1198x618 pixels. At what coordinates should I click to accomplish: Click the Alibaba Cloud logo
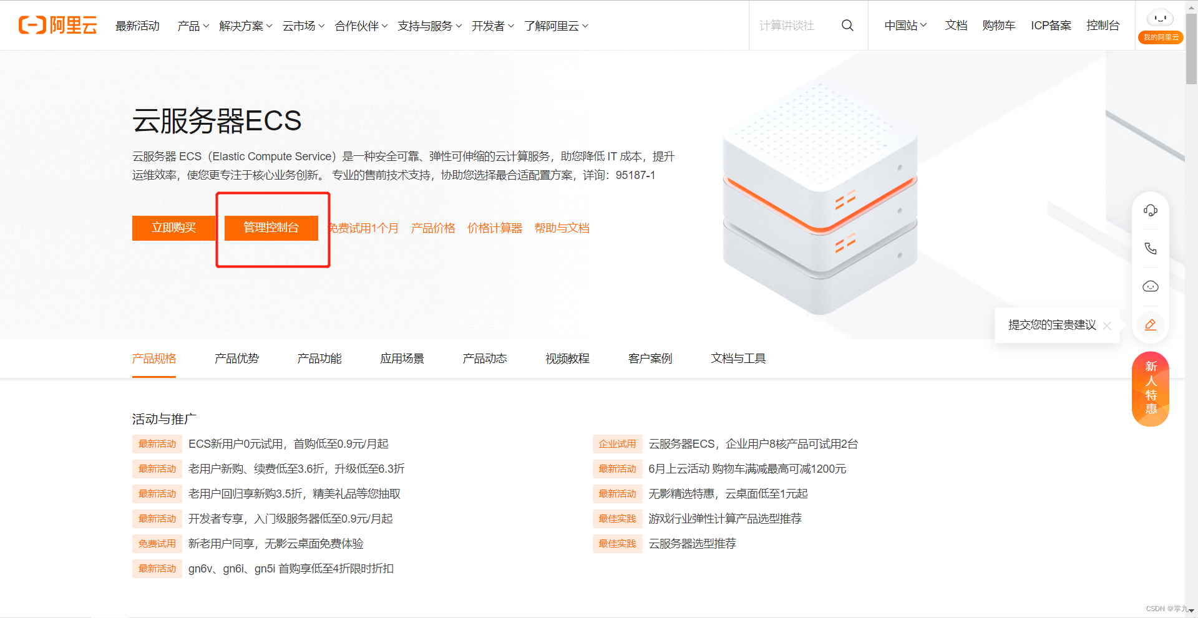[57, 26]
